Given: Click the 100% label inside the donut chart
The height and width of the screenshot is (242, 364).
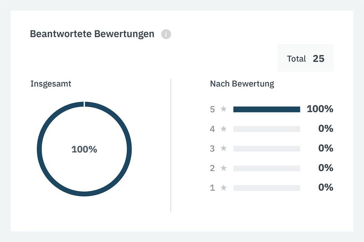Looking at the screenshot, I should click(x=84, y=149).
